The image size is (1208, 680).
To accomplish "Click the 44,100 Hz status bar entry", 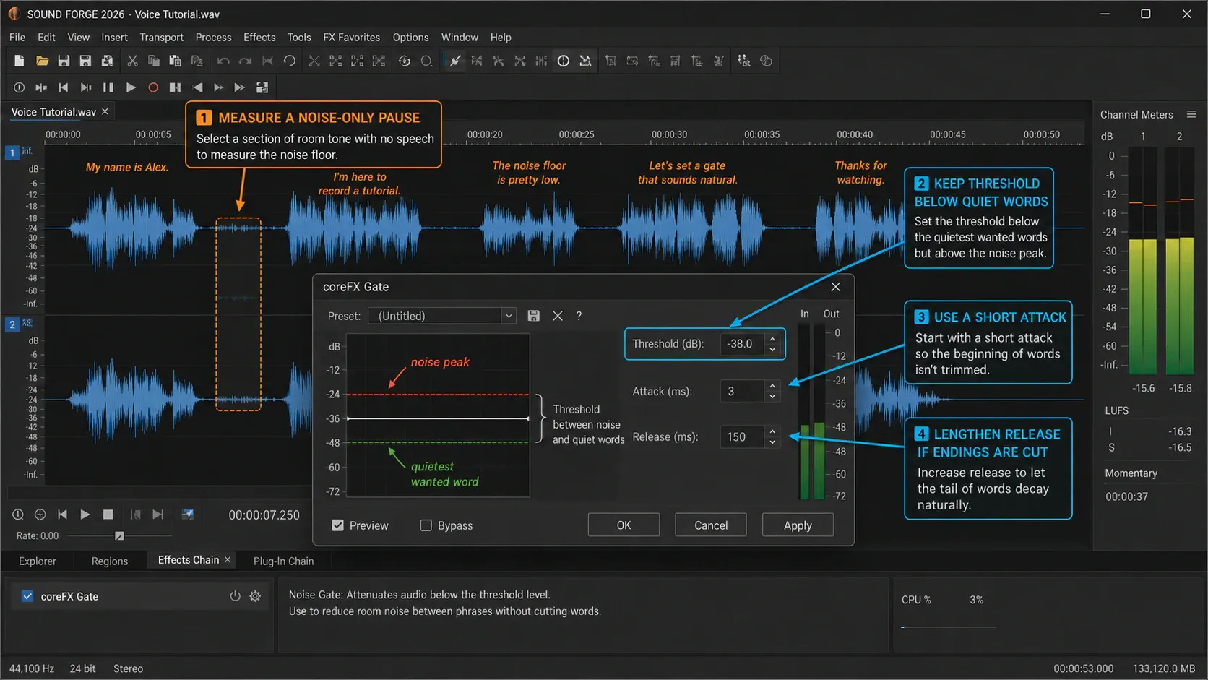I will pos(32,668).
